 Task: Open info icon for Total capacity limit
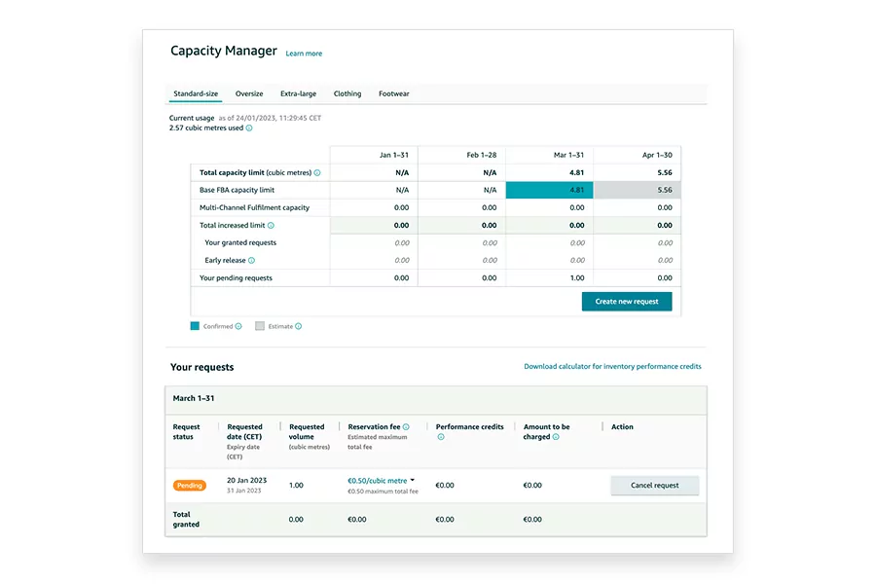(x=317, y=173)
